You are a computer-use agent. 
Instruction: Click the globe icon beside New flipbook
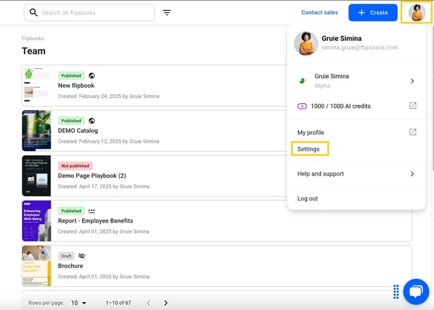[x=92, y=75]
